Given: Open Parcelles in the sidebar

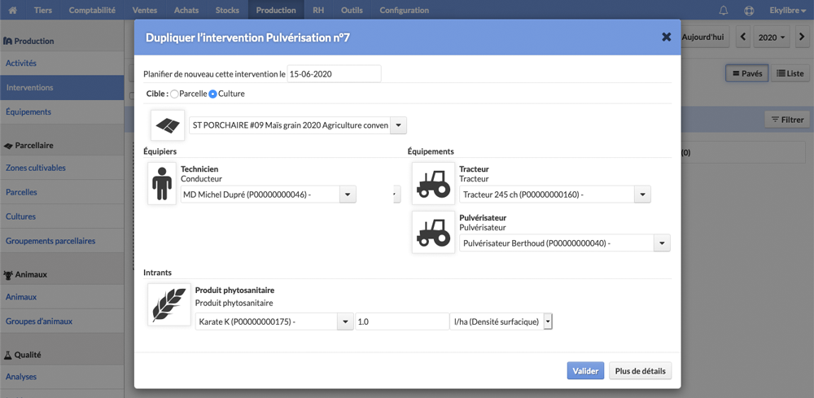Looking at the screenshot, I should click(x=62, y=192).
